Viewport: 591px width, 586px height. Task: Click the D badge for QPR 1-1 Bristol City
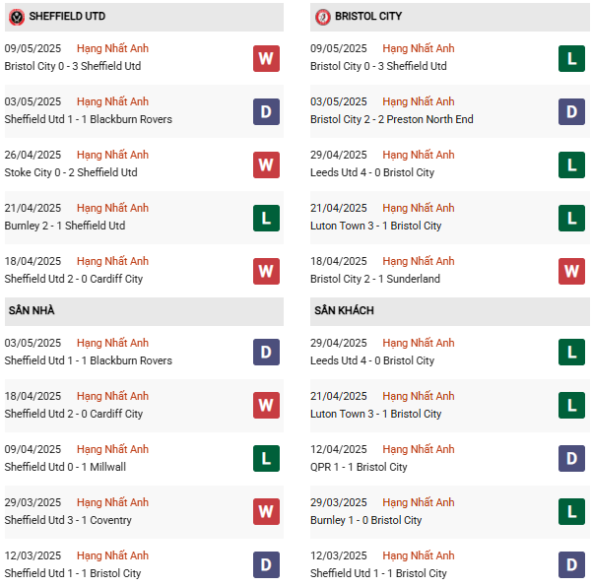tap(571, 458)
